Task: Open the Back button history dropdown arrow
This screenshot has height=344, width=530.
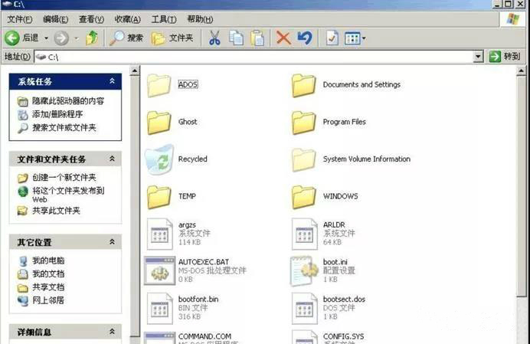Action: click(46, 38)
